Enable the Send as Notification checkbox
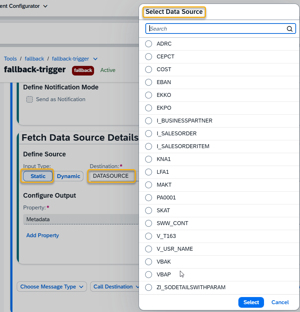The height and width of the screenshot is (312, 300). pos(30,99)
